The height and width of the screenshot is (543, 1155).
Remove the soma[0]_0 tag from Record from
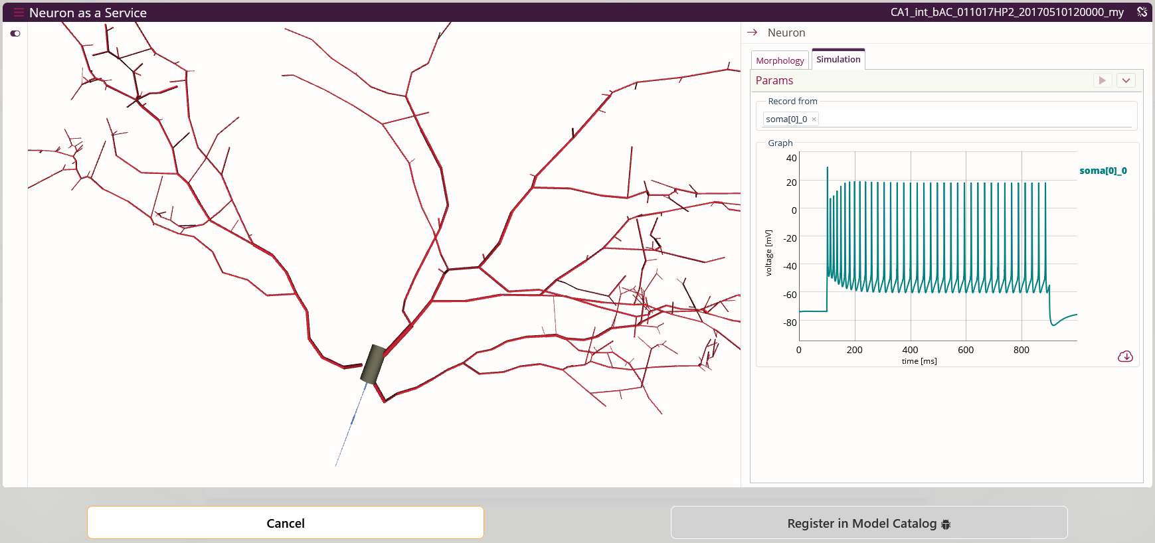pos(814,119)
